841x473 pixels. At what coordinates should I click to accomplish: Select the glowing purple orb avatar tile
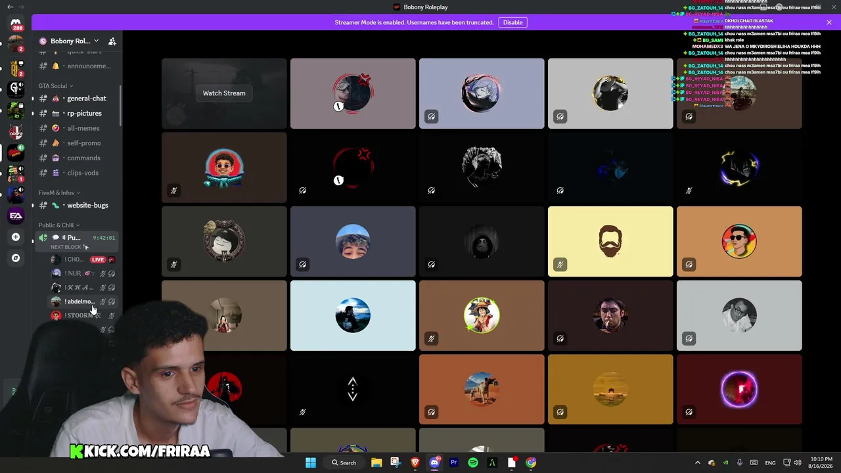739,390
